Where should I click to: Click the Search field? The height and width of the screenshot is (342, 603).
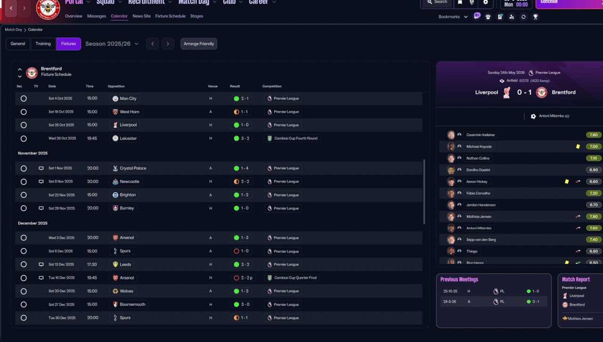tap(437, 3)
